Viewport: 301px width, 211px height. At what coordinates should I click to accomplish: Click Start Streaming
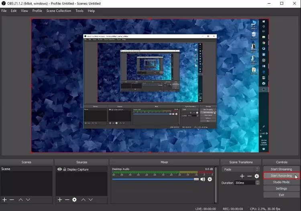point(281,169)
